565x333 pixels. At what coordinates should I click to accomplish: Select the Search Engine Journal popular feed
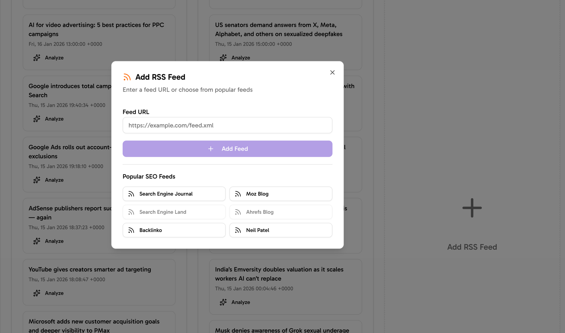pyautogui.click(x=174, y=194)
